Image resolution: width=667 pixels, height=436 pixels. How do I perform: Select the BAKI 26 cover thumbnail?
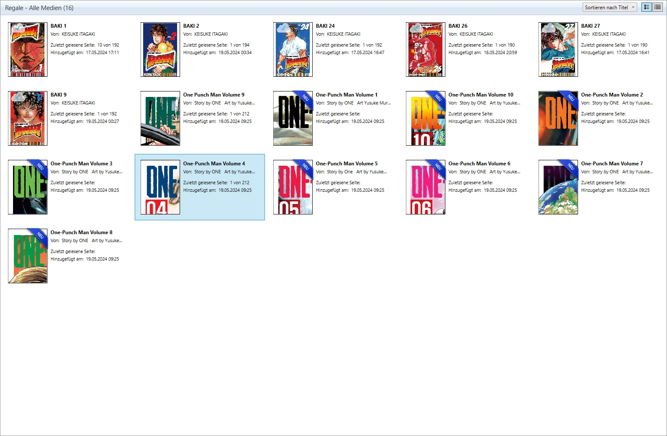[426, 50]
